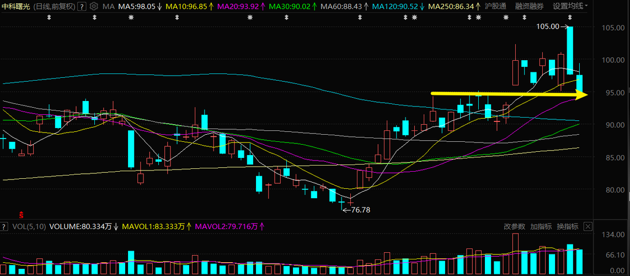The height and width of the screenshot is (276, 630).
Task: Click the red S marker on the chart
Action: tap(22, 215)
